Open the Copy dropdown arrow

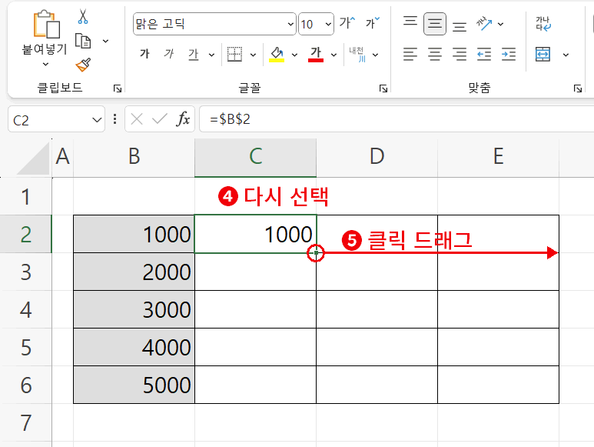click(106, 41)
